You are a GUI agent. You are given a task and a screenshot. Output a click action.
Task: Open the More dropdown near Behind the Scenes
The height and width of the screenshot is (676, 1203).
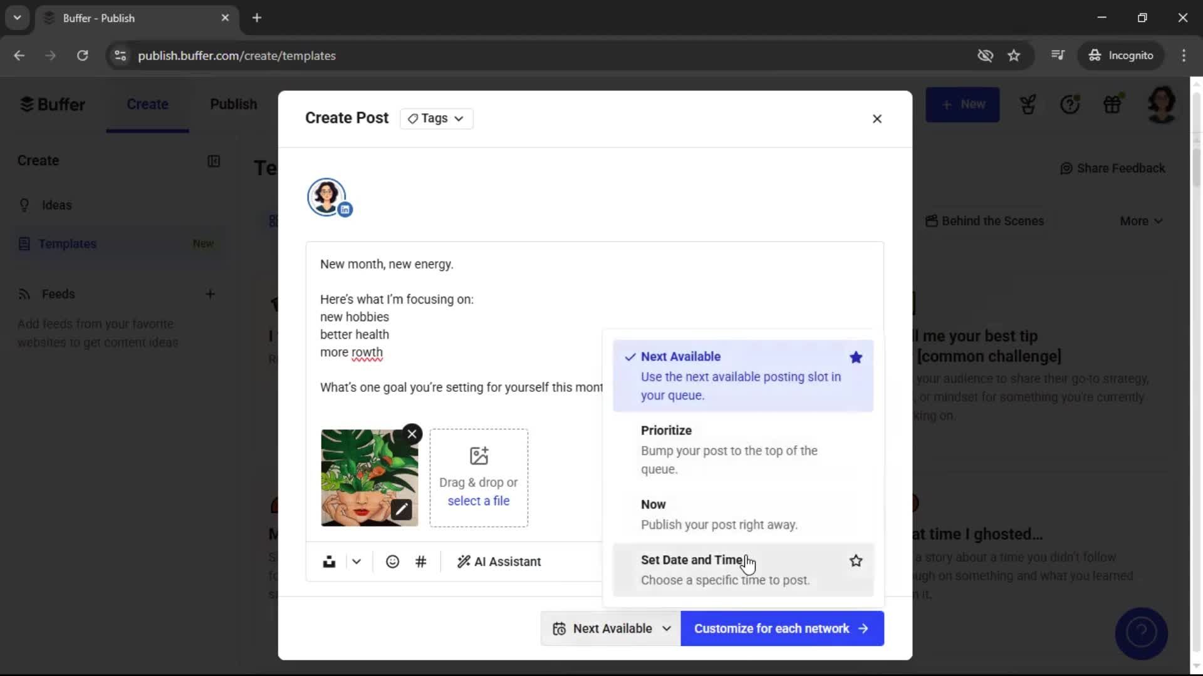(x=1140, y=220)
